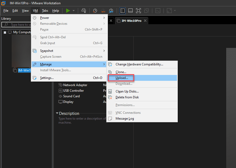Choose Change Hardware Compatibility option
Viewport: 236px width, 168px height.
coord(142,64)
